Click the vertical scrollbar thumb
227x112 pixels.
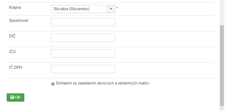tap(222, 65)
